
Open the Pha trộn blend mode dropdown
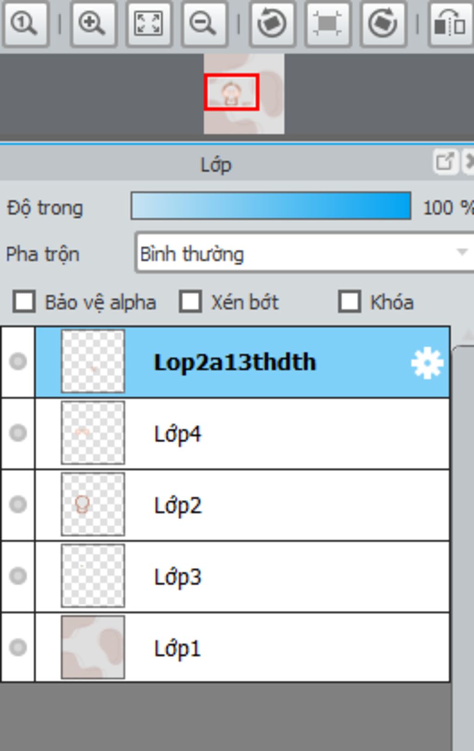(305, 254)
